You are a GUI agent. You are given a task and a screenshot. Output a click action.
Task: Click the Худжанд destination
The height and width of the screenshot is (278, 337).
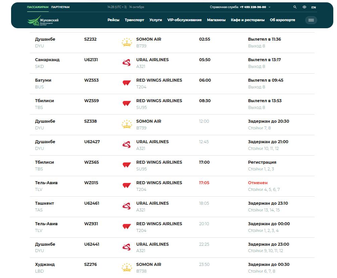pyautogui.click(x=45, y=265)
